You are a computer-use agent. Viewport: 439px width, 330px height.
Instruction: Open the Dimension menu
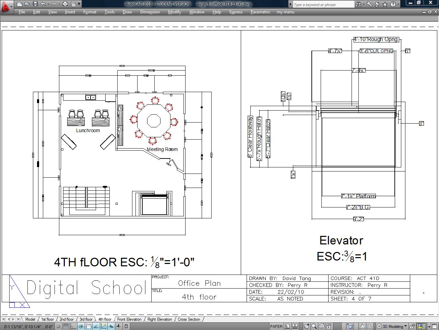(150, 12)
